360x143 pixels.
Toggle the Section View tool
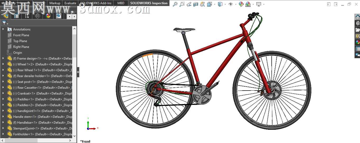[x=195, y=4]
